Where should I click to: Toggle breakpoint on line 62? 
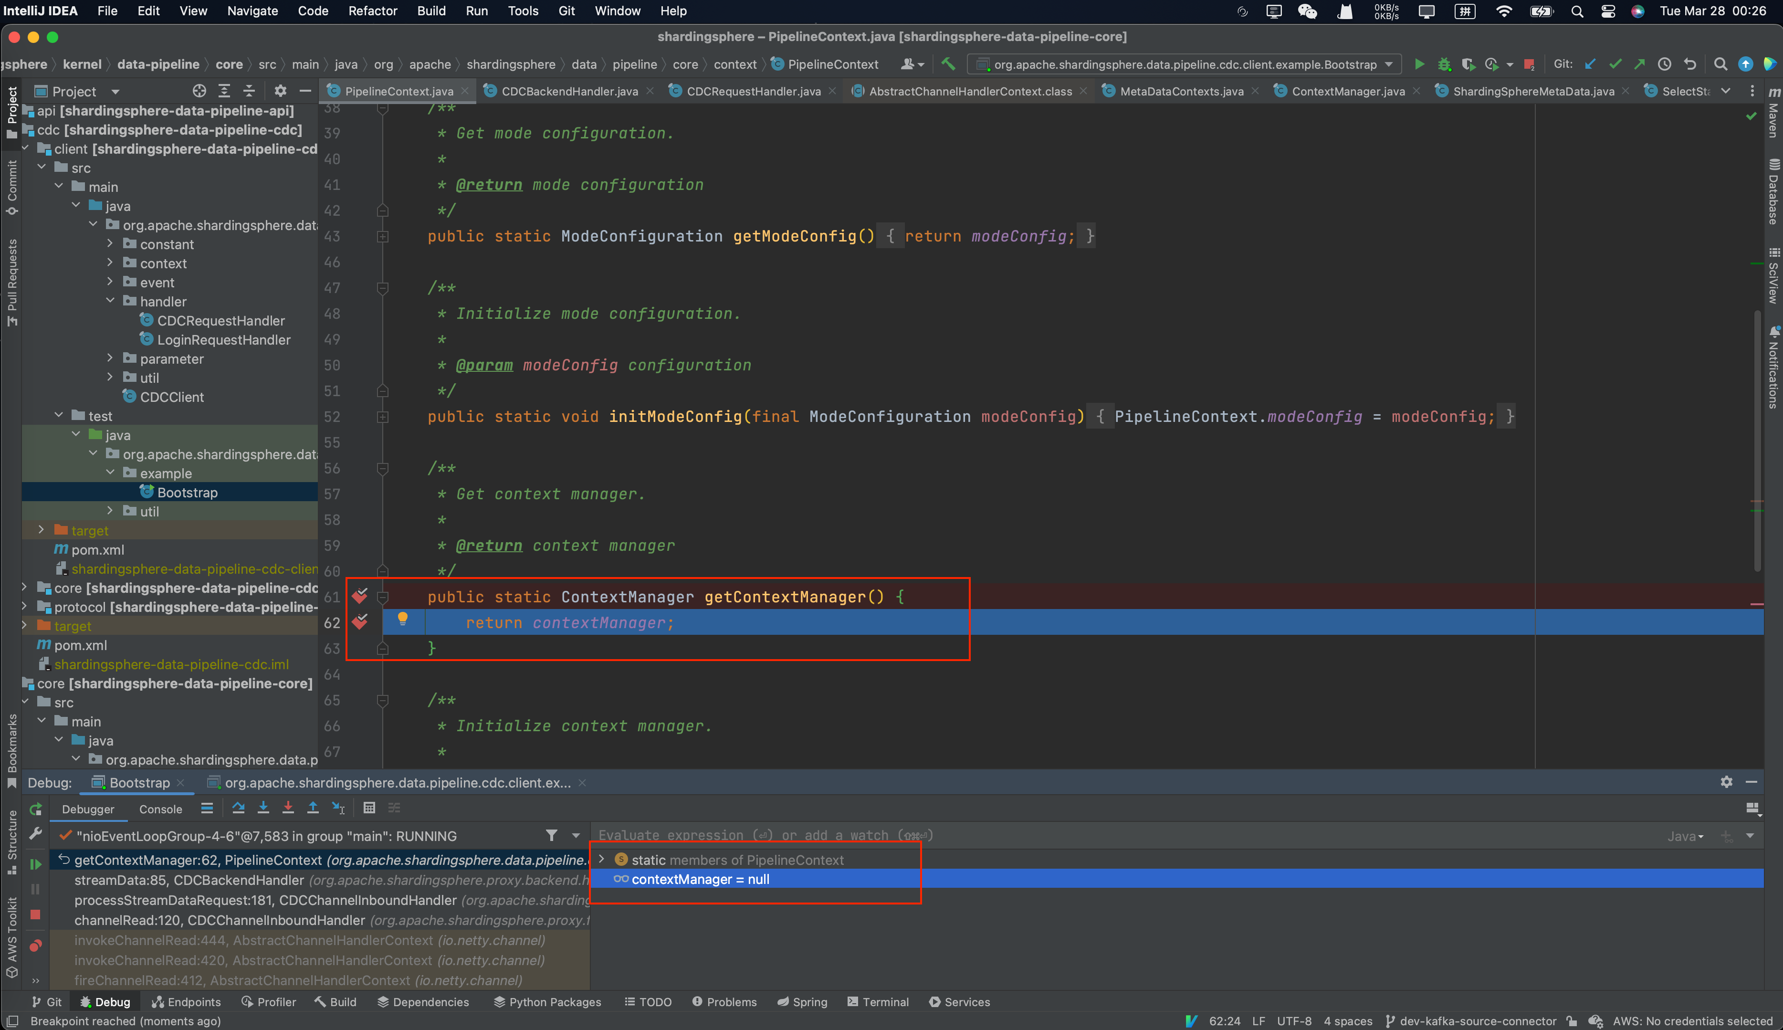(x=360, y=622)
